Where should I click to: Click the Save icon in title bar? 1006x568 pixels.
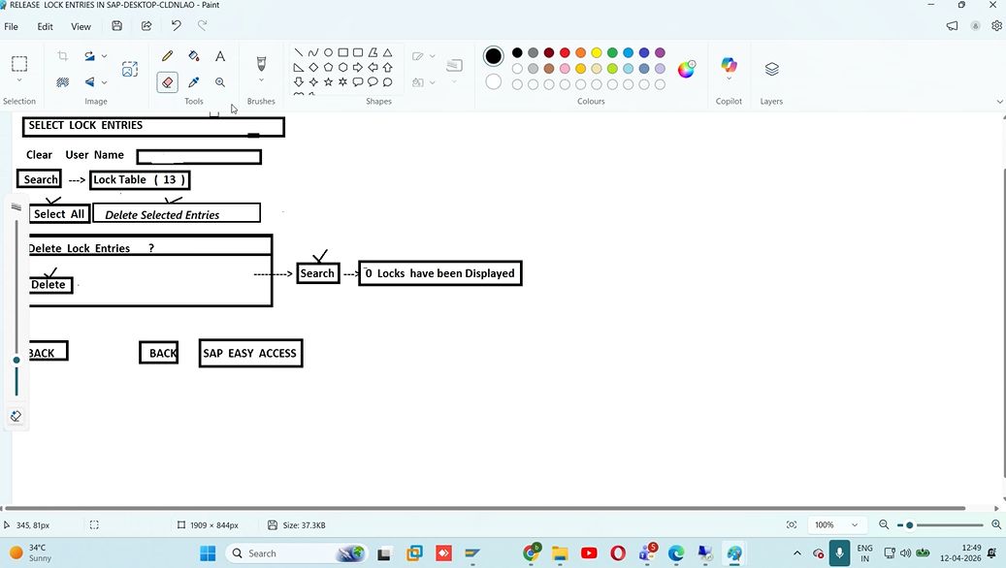click(117, 26)
